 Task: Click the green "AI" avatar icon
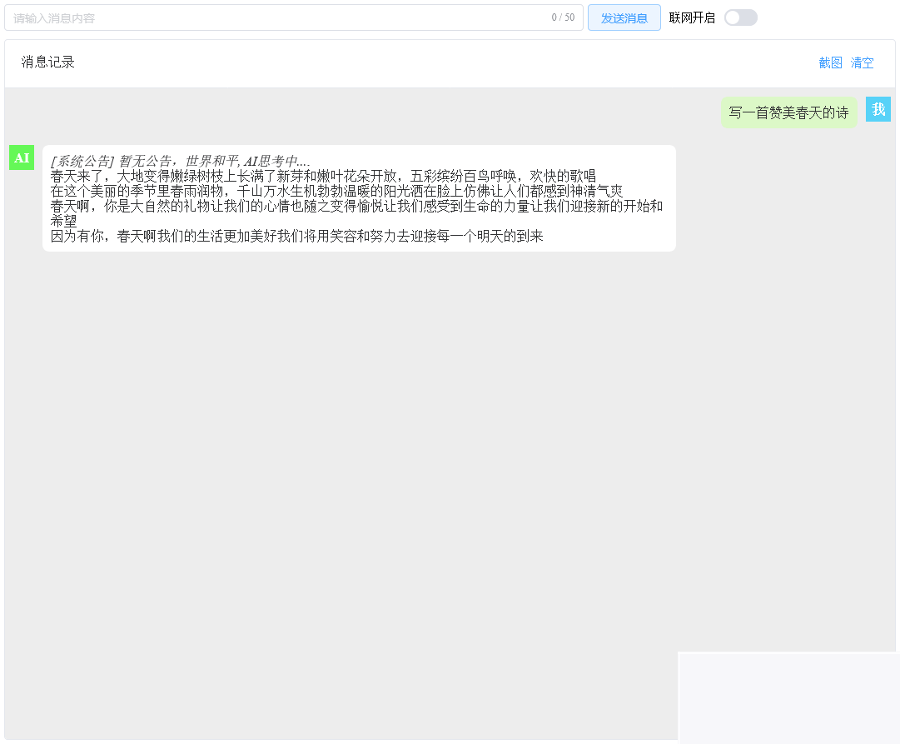point(22,157)
